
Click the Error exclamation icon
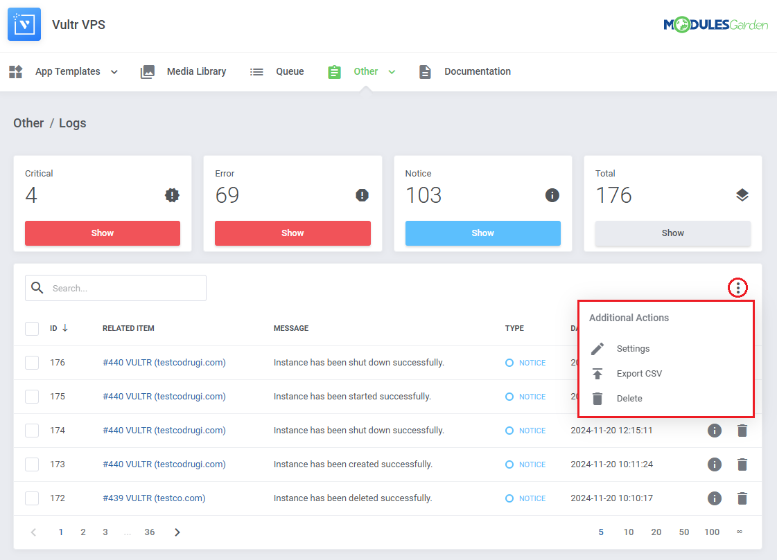click(363, 195)
